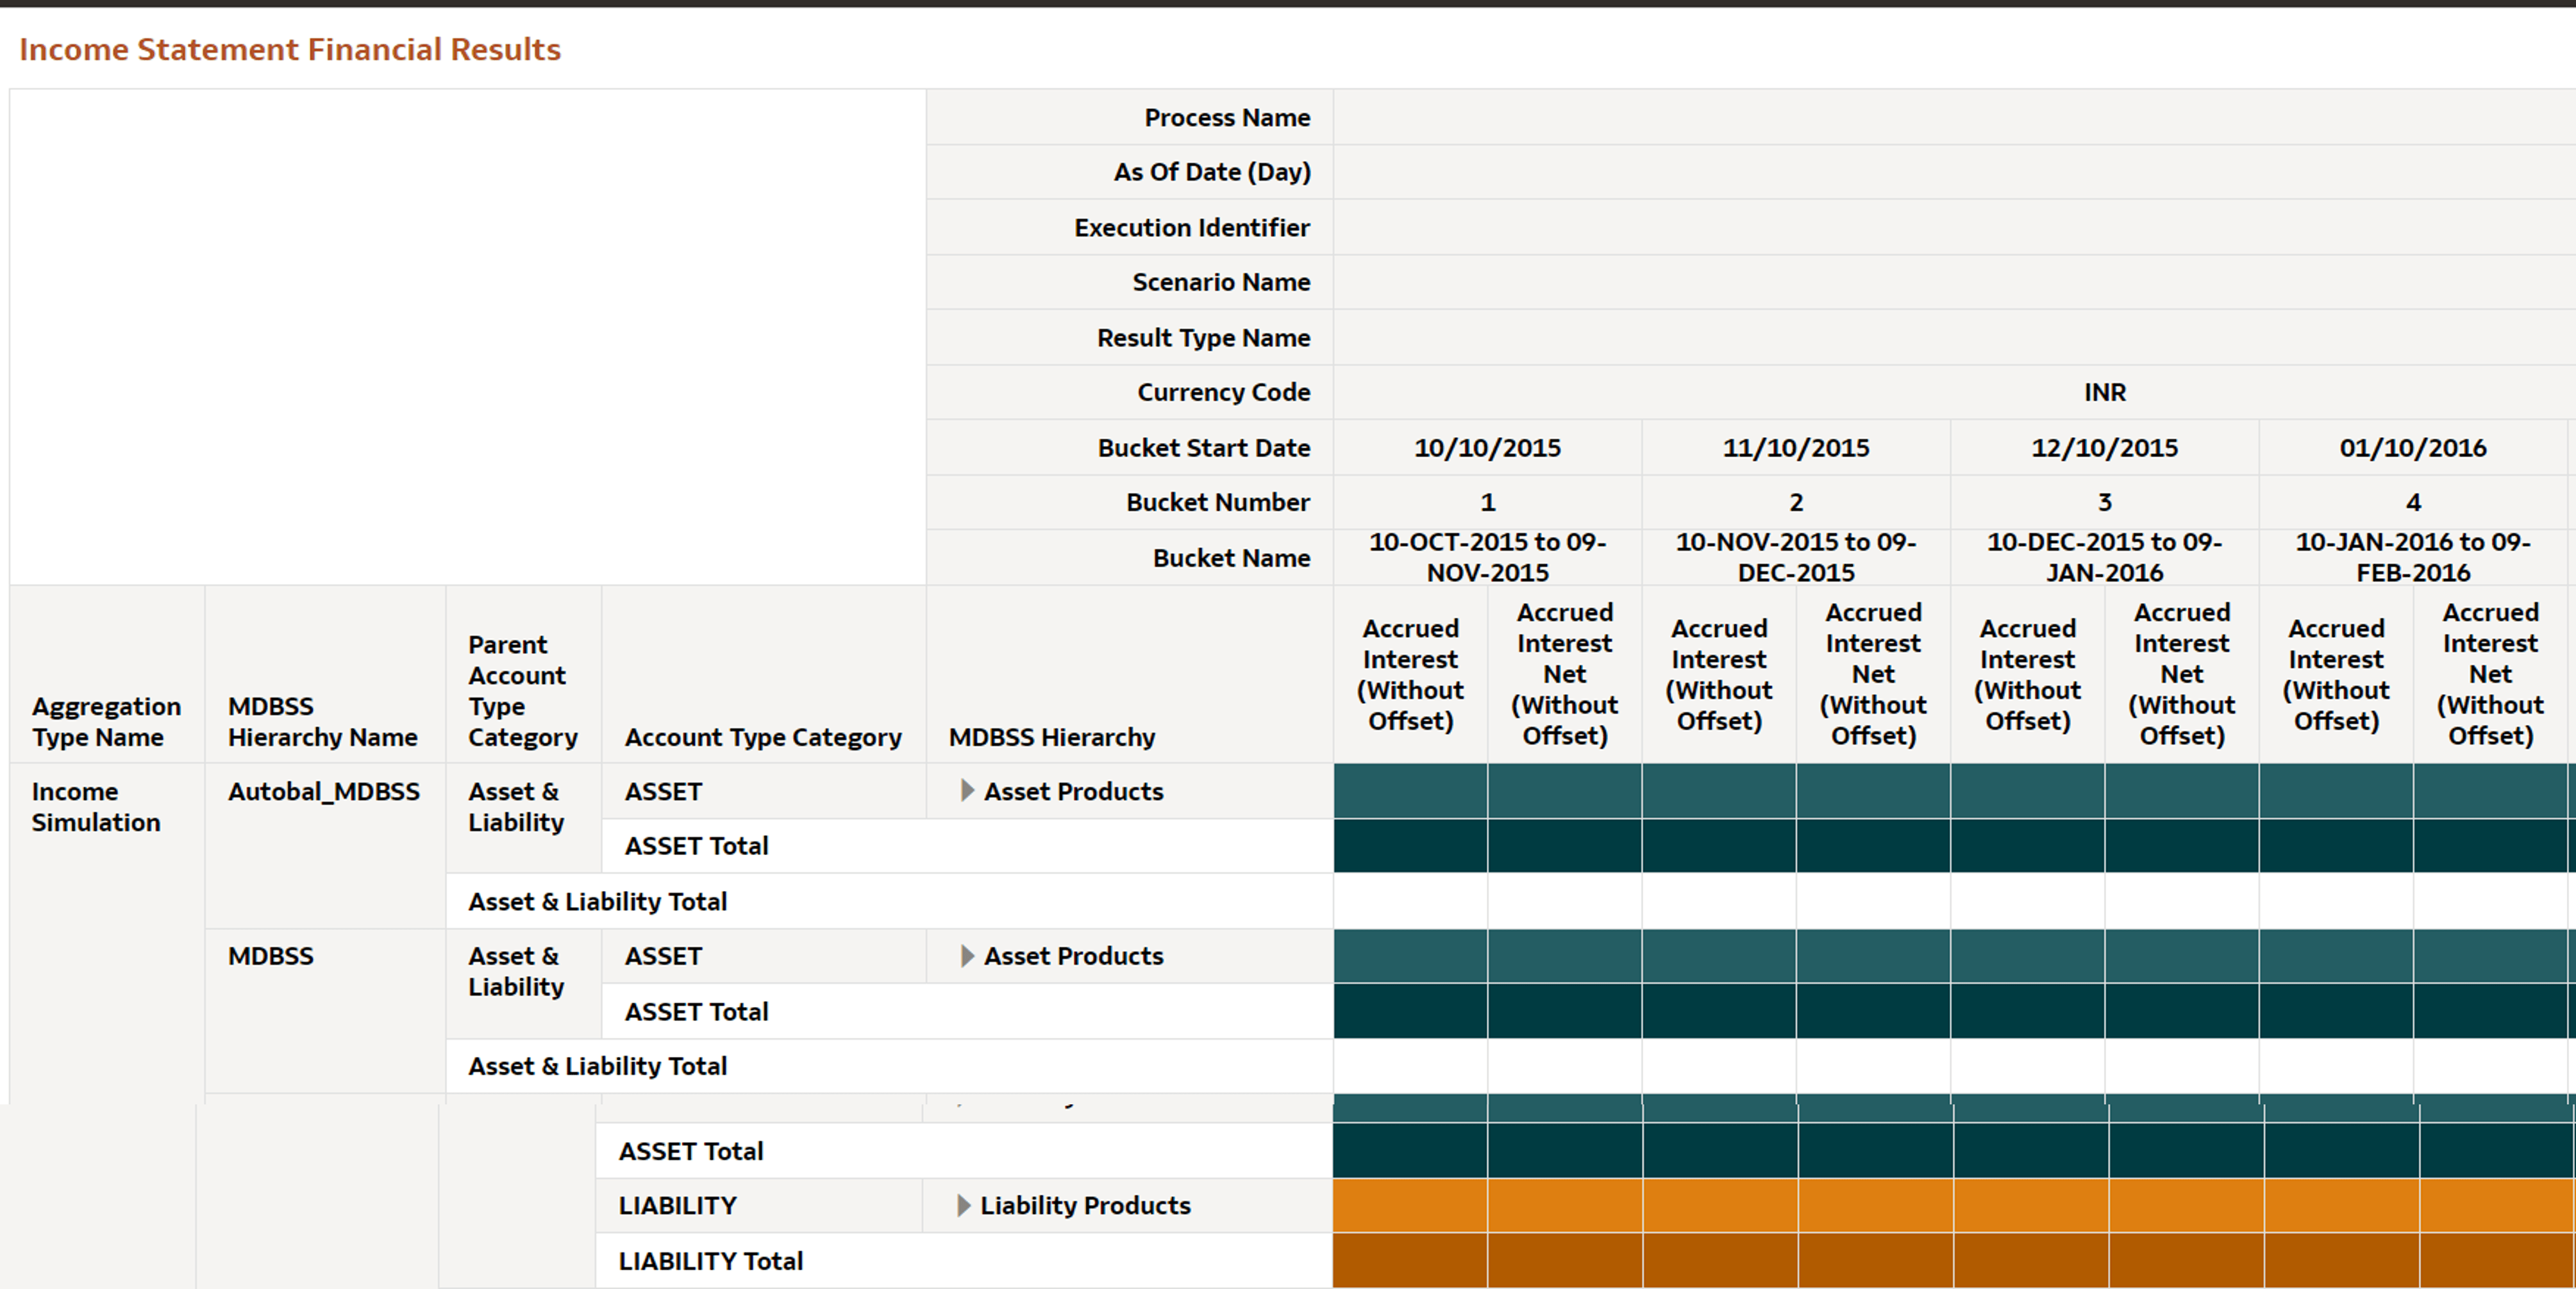Click bucket name 10-JAN-2016 to 09-FEB-2016
The image size is (2576, 1289).
point(2413,557)
